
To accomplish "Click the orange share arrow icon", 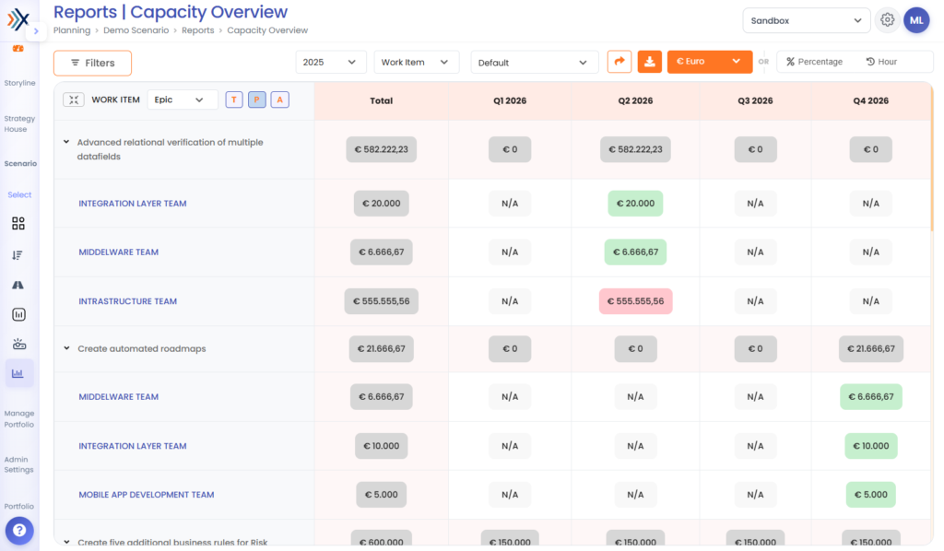I will pyautogui.click(x=619, y=62).
